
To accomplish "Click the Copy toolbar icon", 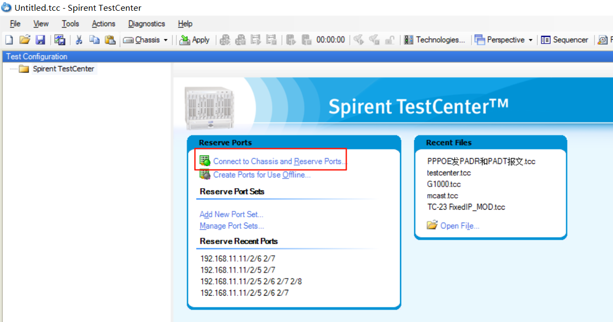I will pyautogui.click(x=94, y=39).
